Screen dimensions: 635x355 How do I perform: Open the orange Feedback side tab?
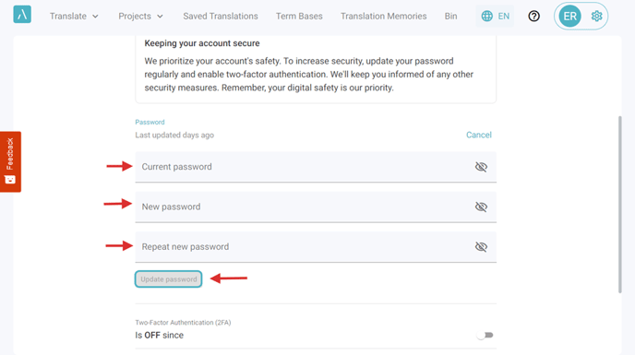10,161
